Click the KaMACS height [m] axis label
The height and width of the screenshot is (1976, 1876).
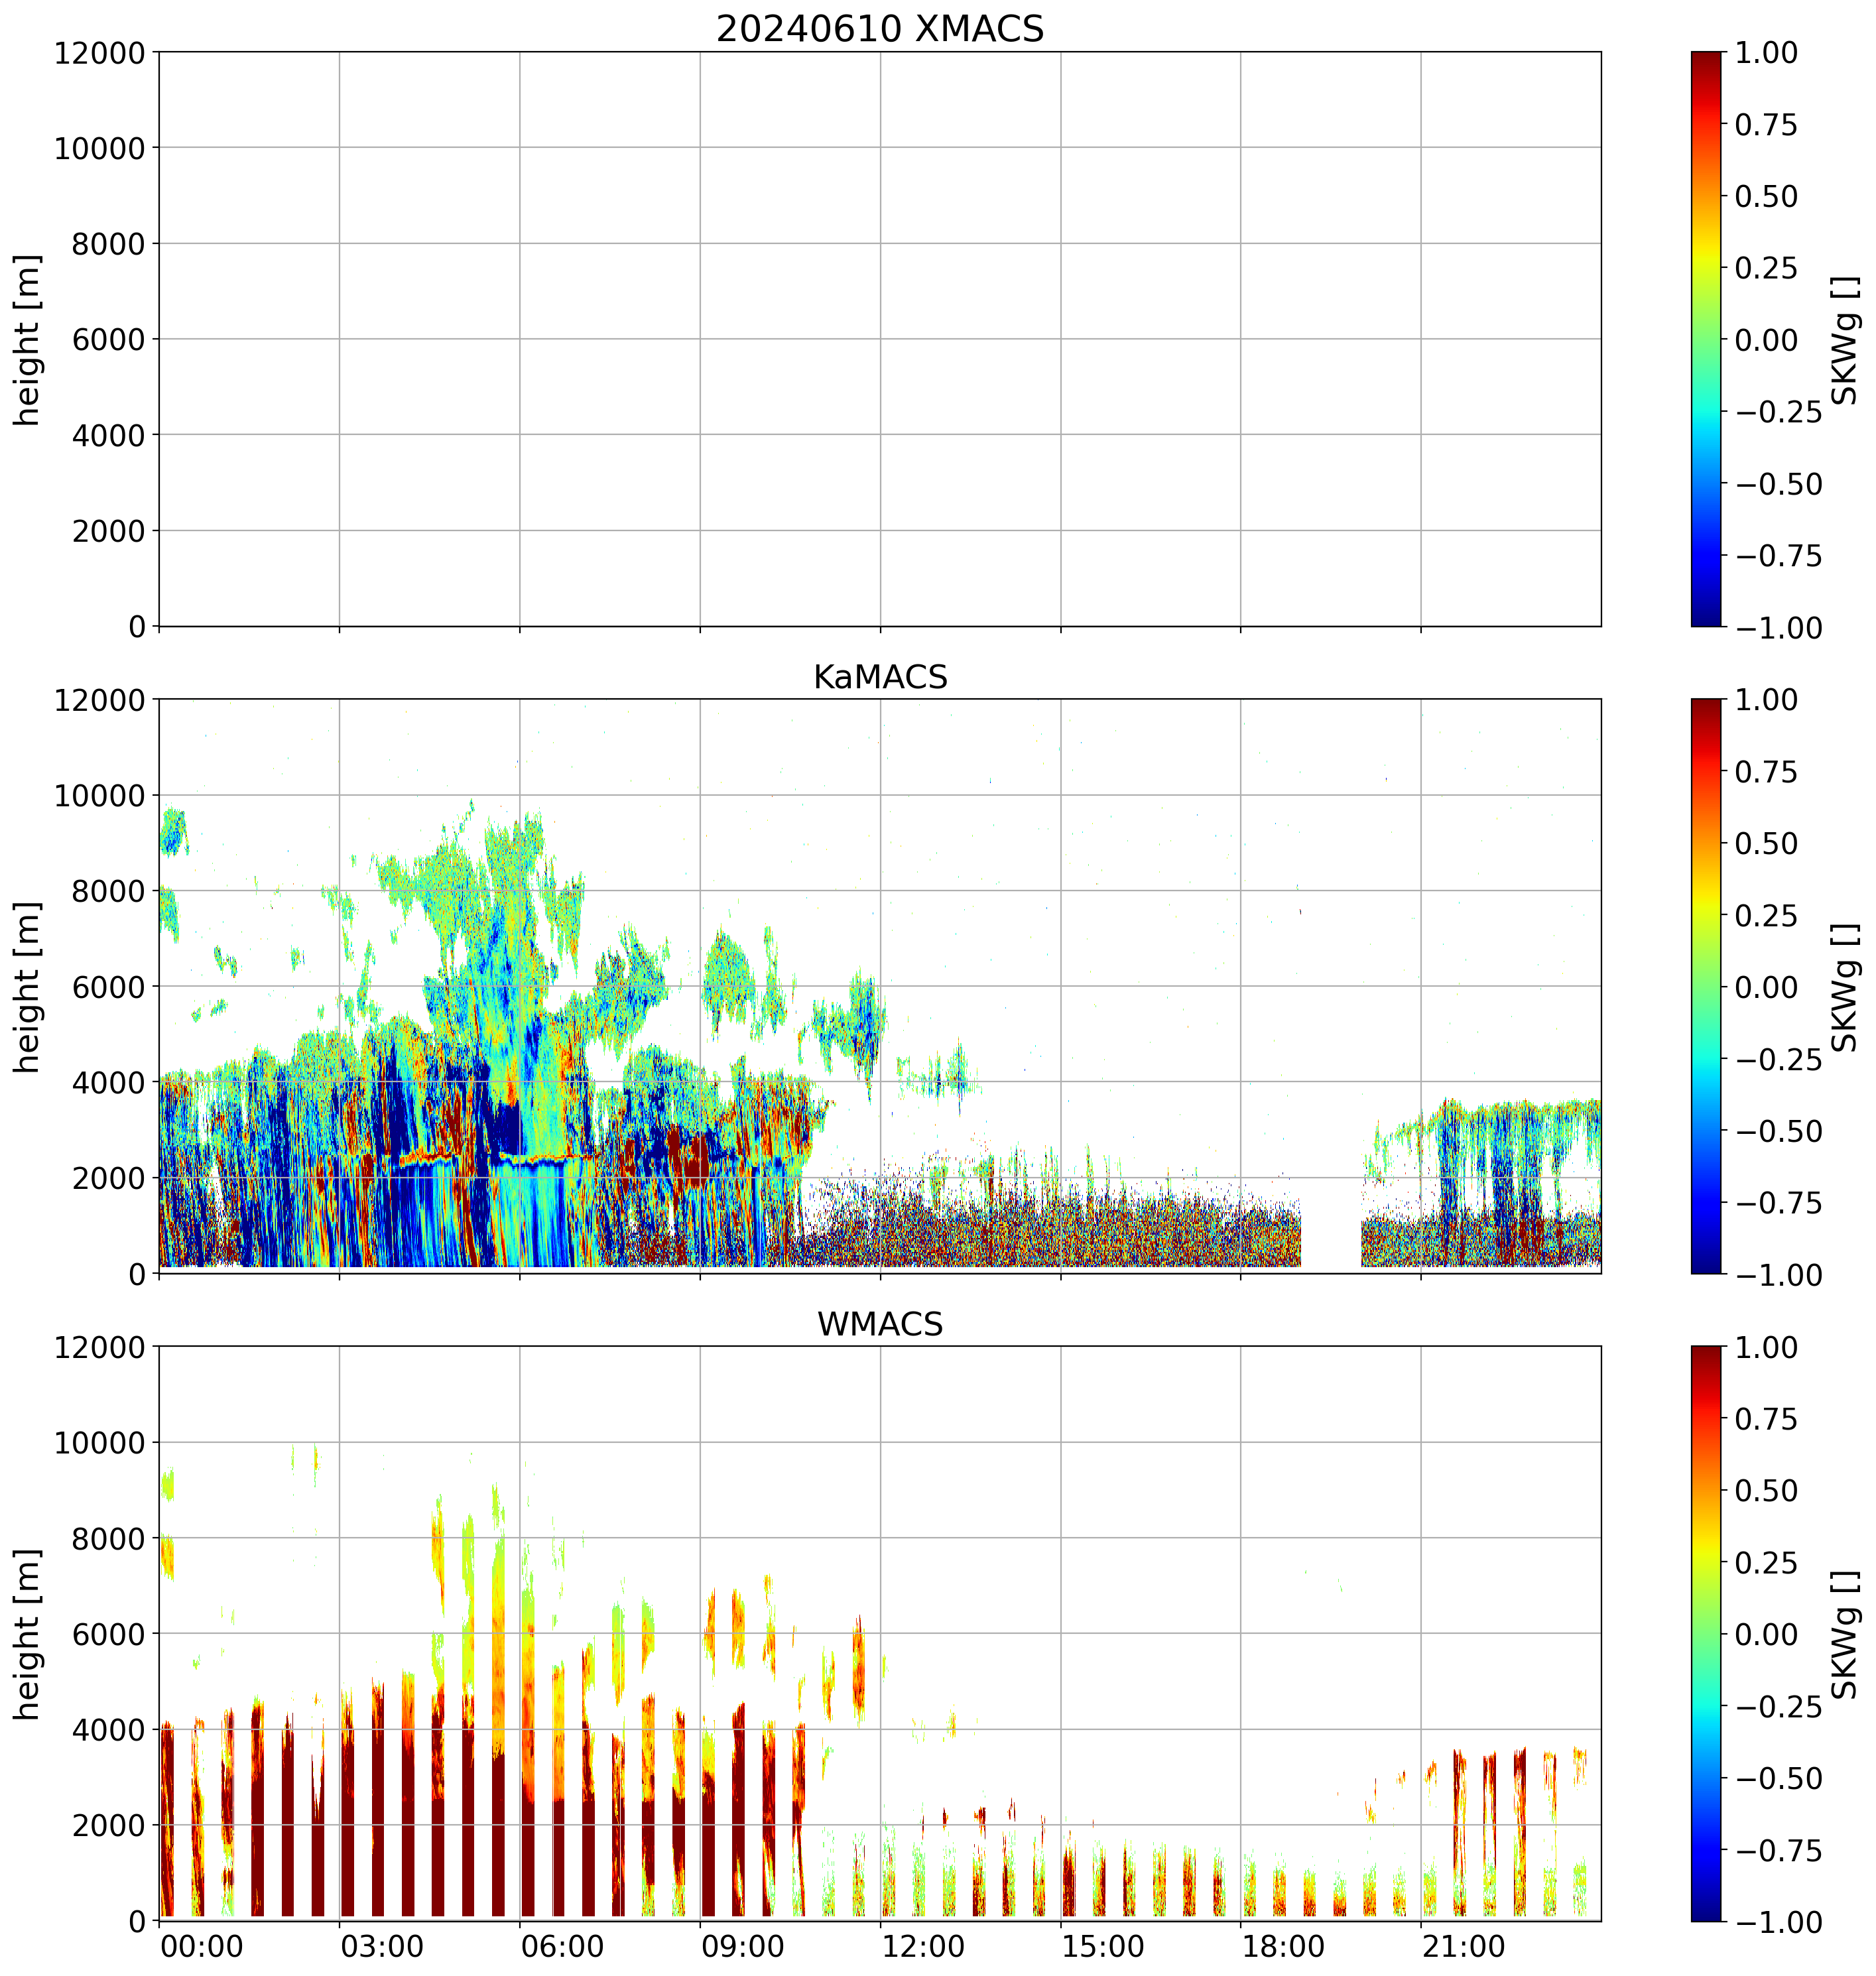28,987
